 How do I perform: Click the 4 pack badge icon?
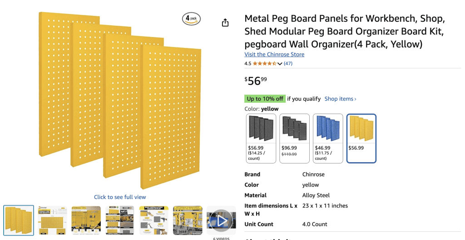tap(191, 19)
